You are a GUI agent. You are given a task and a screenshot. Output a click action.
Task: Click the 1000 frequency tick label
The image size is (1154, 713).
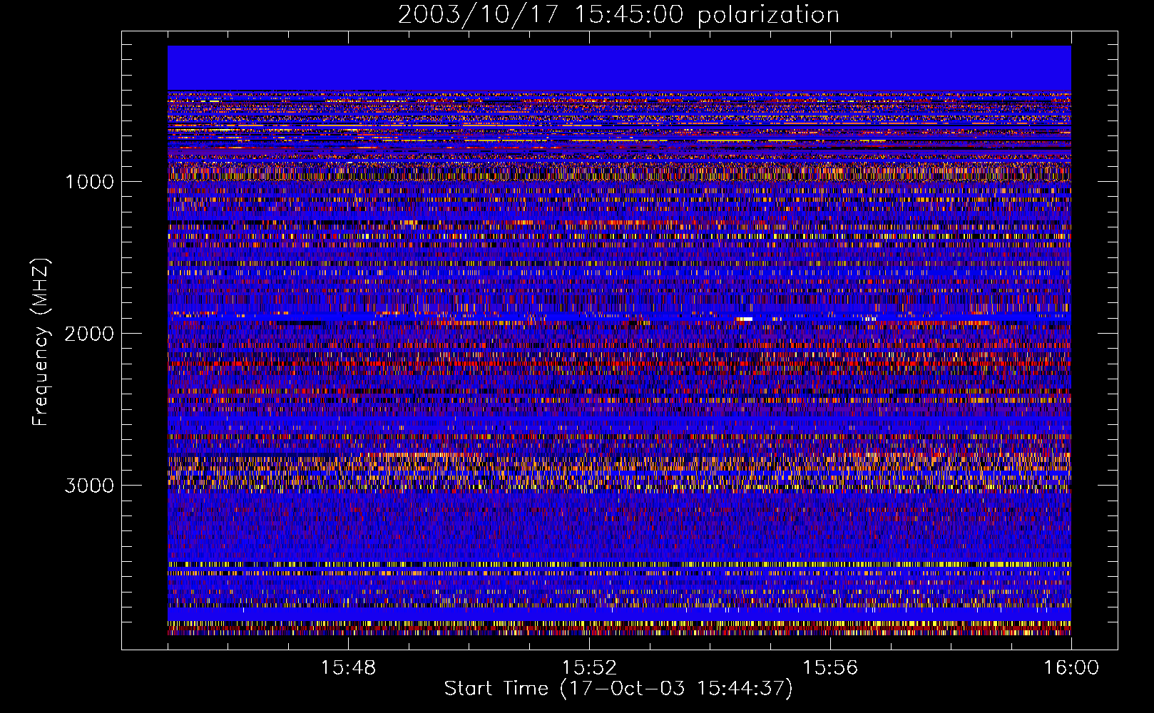click(90, 182)
